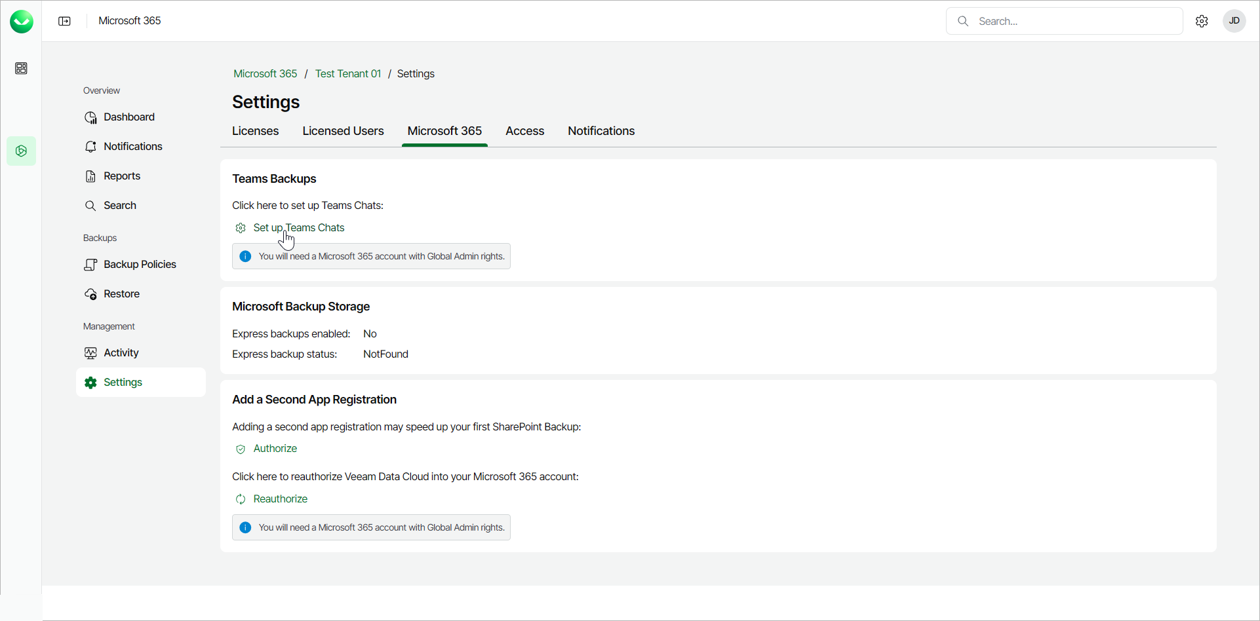Open the settings gear in top bar
Image resolution: width=1260 pixels, height=621 pixels.
tap(1202, 21)
